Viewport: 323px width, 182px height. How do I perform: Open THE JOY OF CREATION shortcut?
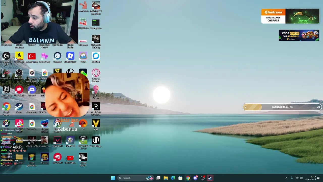96,109
